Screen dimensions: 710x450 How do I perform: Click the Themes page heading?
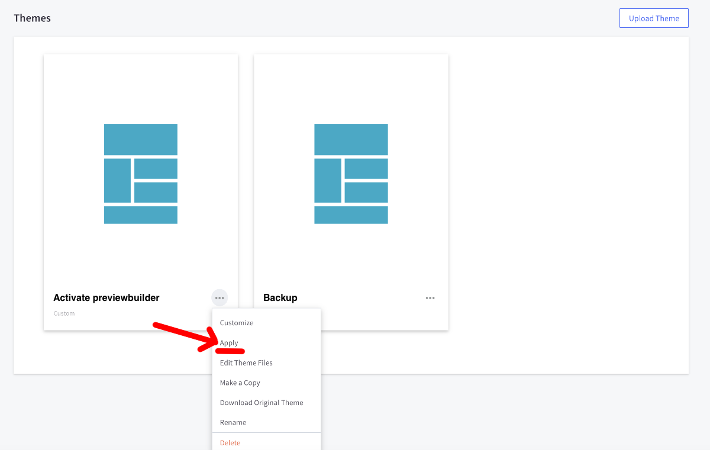tap(32, 18)
